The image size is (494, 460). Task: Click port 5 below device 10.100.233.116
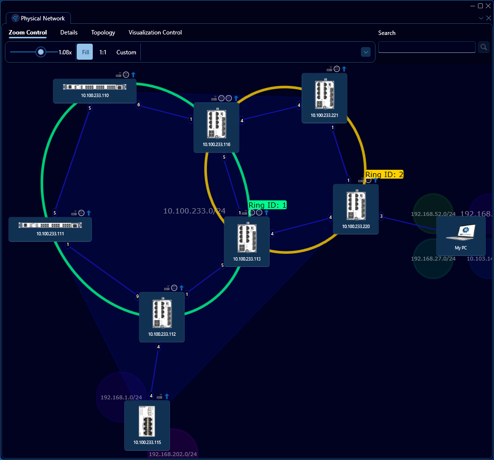224,157
